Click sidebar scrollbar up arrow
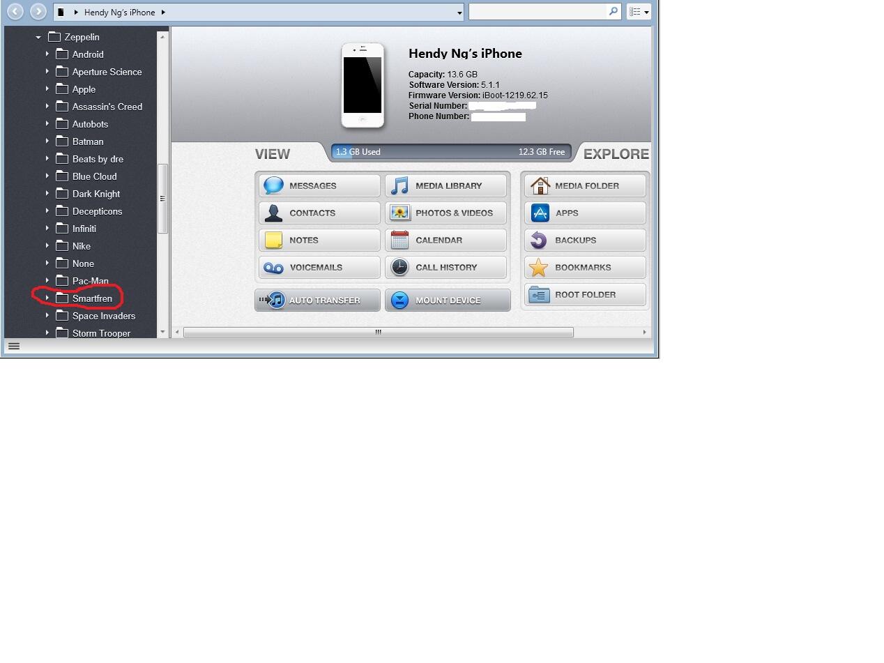The image size is (884, 663). [x=162, y=36]
